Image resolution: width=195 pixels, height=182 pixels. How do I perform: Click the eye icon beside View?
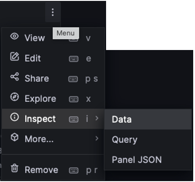point(14,36)
